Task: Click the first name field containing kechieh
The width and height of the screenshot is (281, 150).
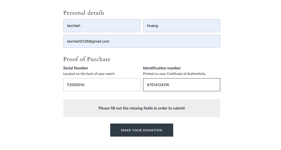Action: pos(102,26)
